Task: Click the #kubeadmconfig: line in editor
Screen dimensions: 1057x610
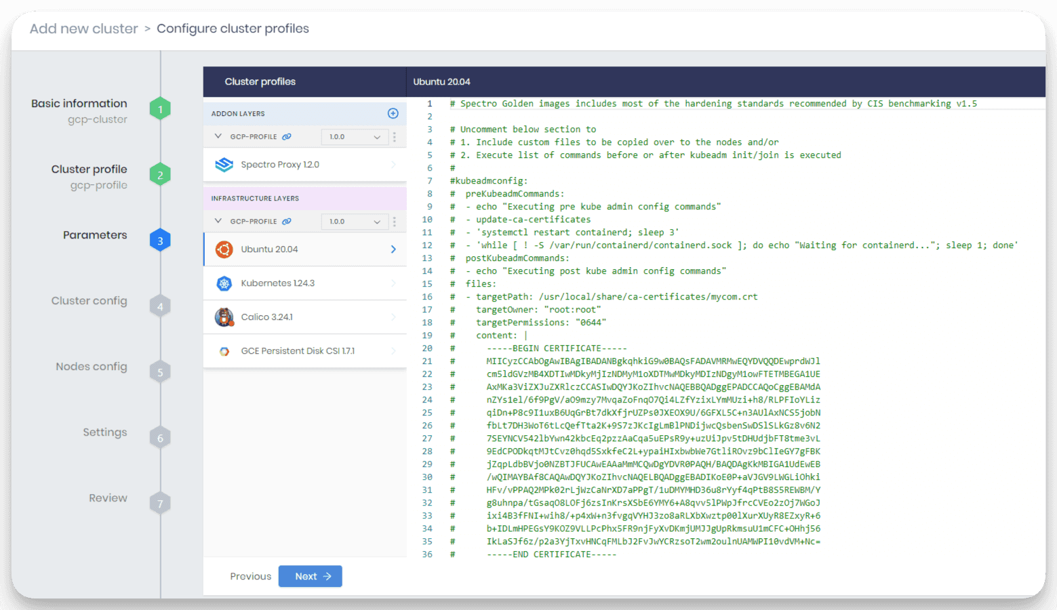Action: pyautogui.click(x=488, y=181)
